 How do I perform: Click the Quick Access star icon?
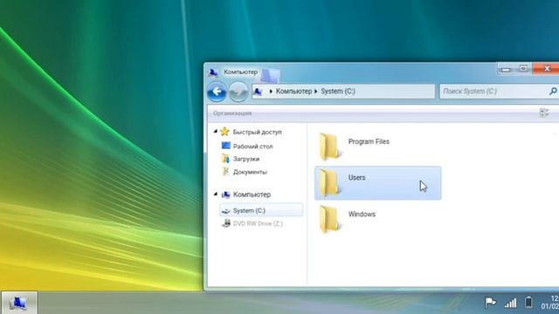(224, 132)
